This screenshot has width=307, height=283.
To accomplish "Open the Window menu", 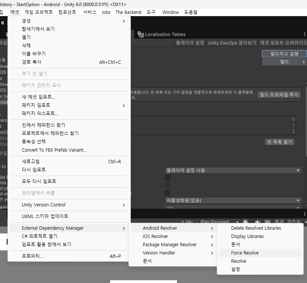I will click(171, 12).
